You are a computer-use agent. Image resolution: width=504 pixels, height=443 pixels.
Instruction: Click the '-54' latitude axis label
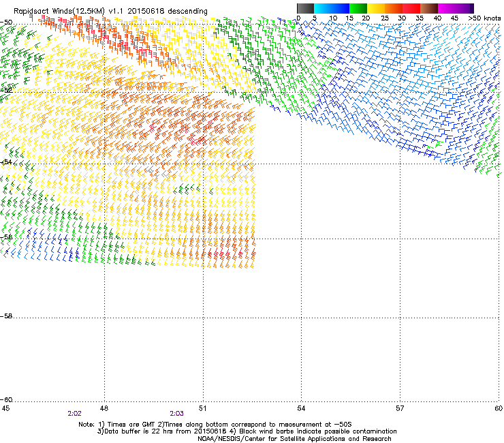[6, 162]
